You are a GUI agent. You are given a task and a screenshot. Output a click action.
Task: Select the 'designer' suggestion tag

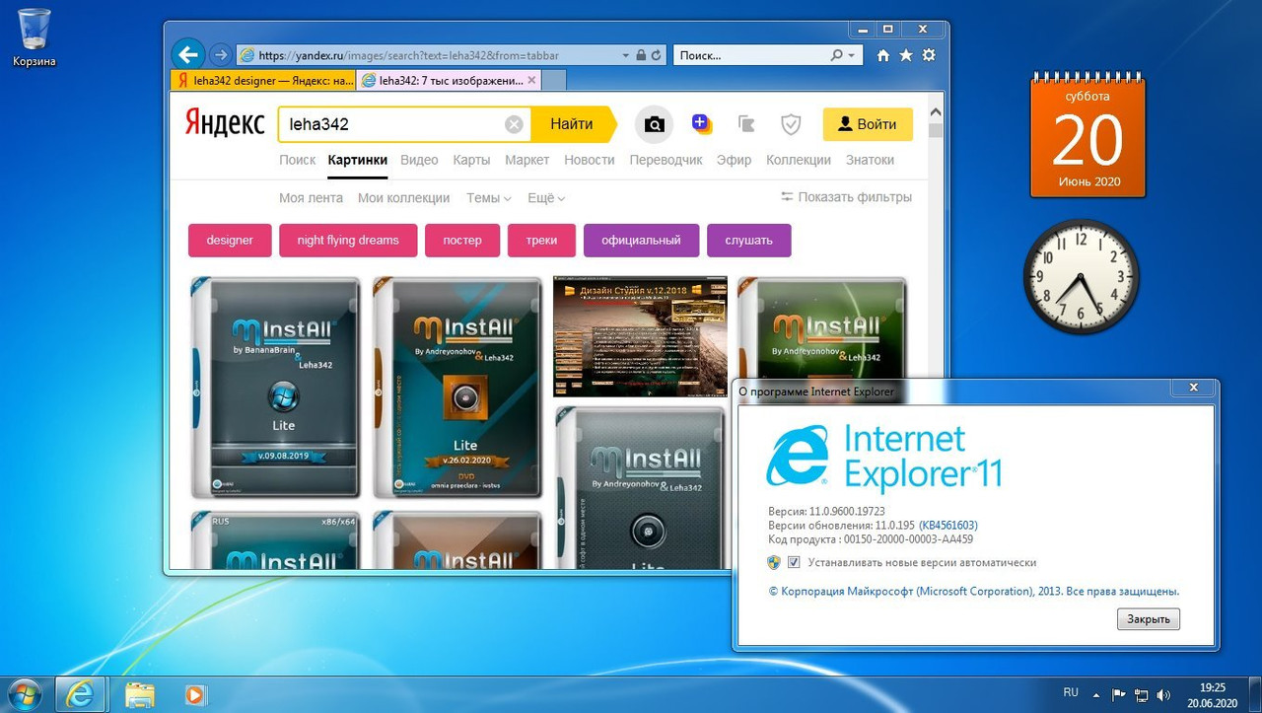coord(230,241)
